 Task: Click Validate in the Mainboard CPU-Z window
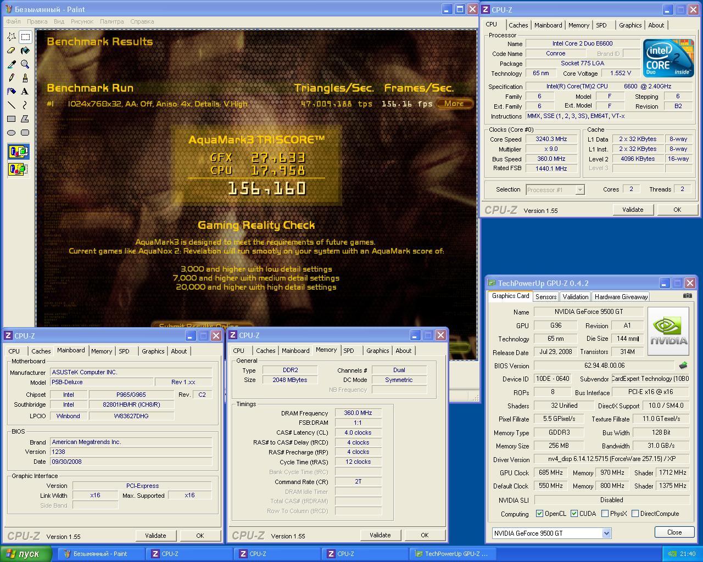point(155,536)
